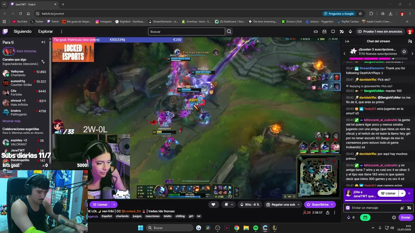The image size is (415, 233).
Task: Open the notifications inbox icon
Action: point(324,31)
